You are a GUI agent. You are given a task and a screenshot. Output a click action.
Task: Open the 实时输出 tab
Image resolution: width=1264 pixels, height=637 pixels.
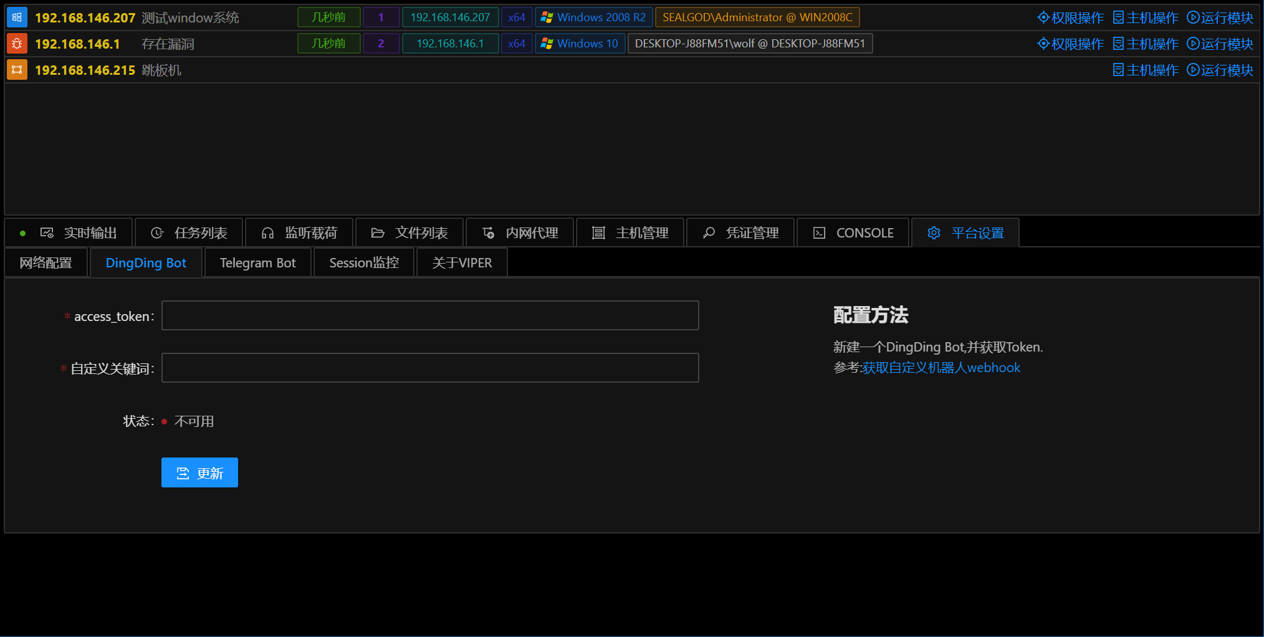pyautogui.click(x=69, y=232)
